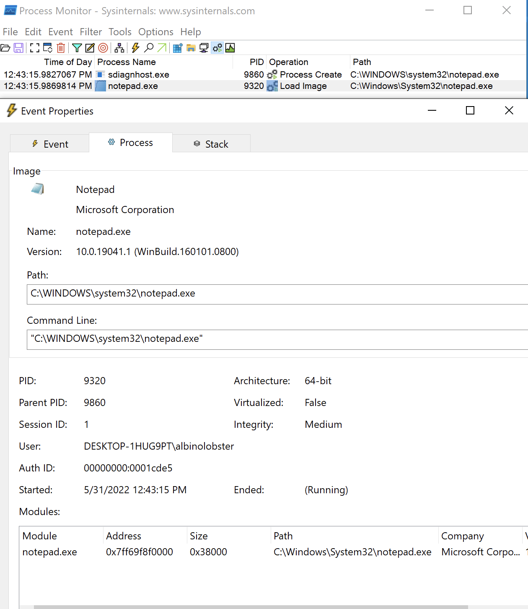Screen dimensions: 528x609
Task: Click the 0x7ff69f8f0000 address value
Action: pyautogui.click(x=140, y=552)
